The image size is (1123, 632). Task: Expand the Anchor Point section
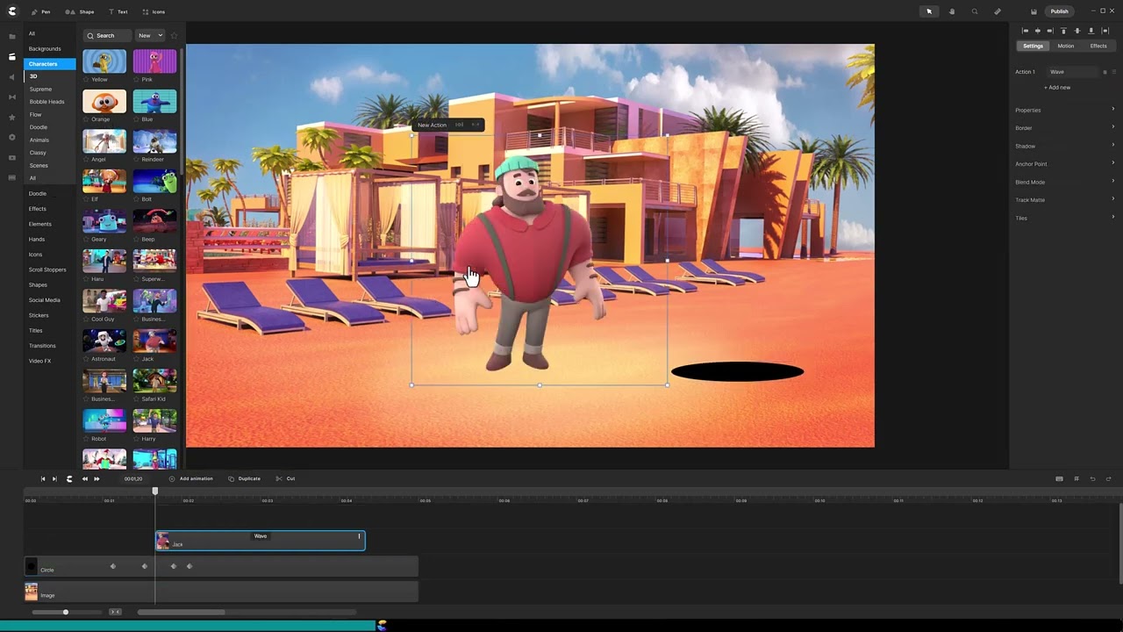(x=1064, y=164)
